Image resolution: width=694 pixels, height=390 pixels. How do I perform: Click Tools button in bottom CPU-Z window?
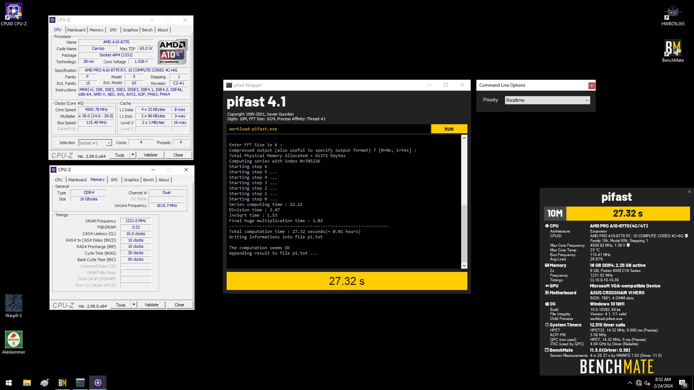click(121, 305)
